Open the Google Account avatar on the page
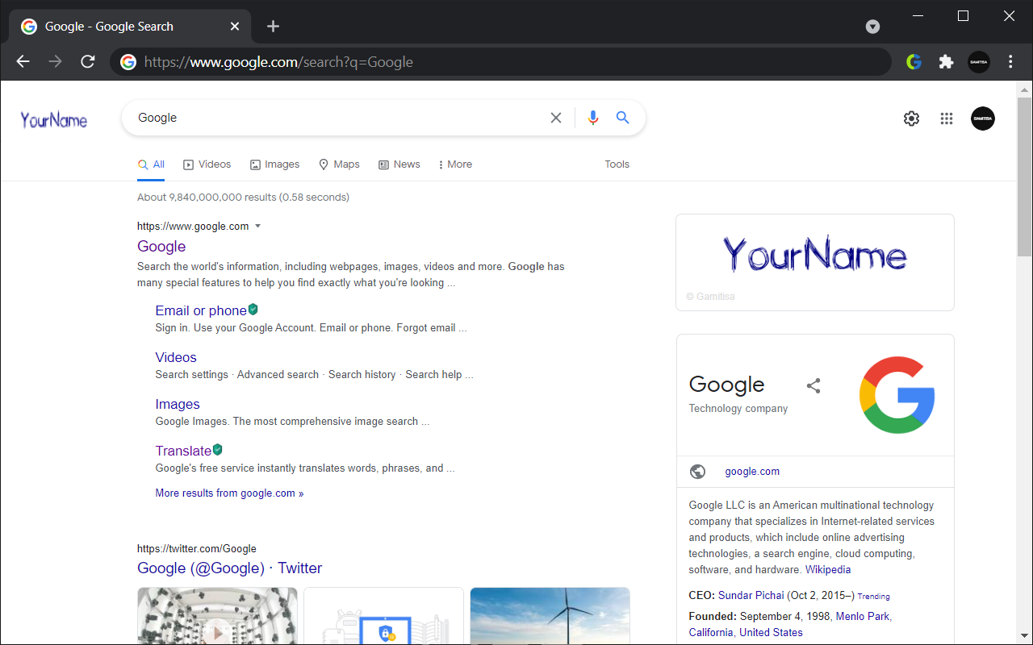Viewport: 1033px width, 645px height. [983, 119]
